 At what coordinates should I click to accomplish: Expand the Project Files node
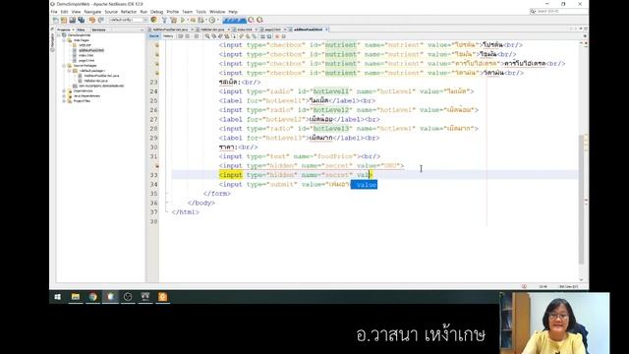[64, 101]
